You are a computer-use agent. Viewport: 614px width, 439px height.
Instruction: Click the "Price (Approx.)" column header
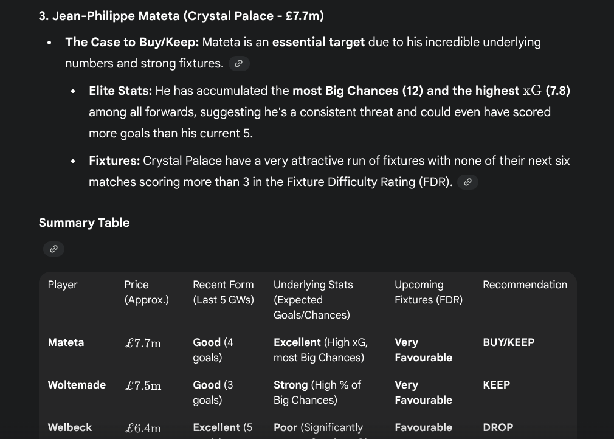[147, 292]
